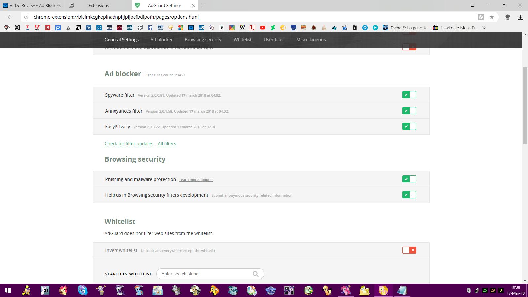Click the 'Spyware filter' row label
The image size is (528, 297).
click(x=120, y=95)
